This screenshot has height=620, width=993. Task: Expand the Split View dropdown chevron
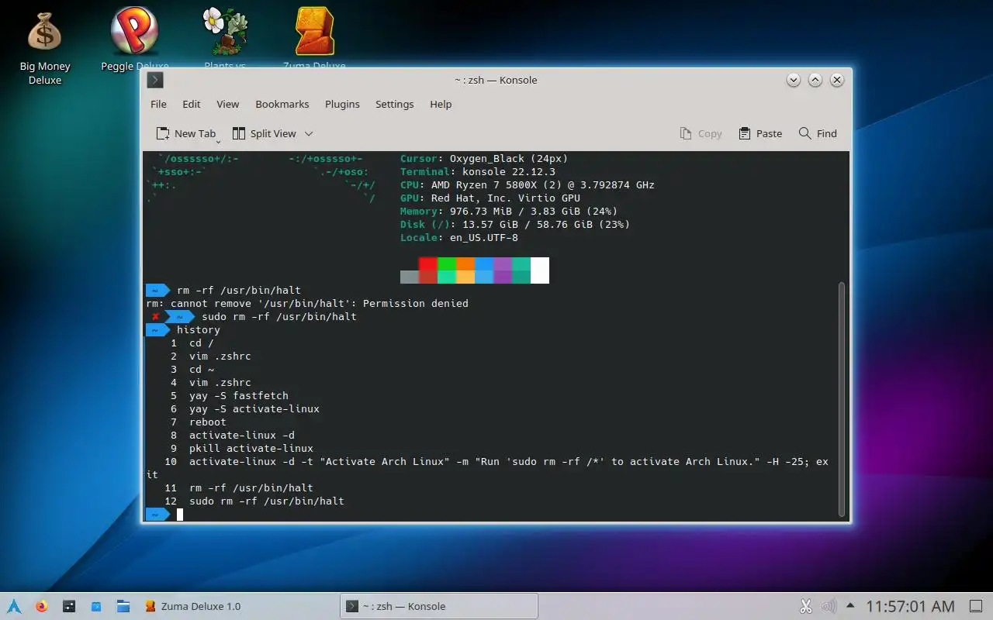pos(309,133)
